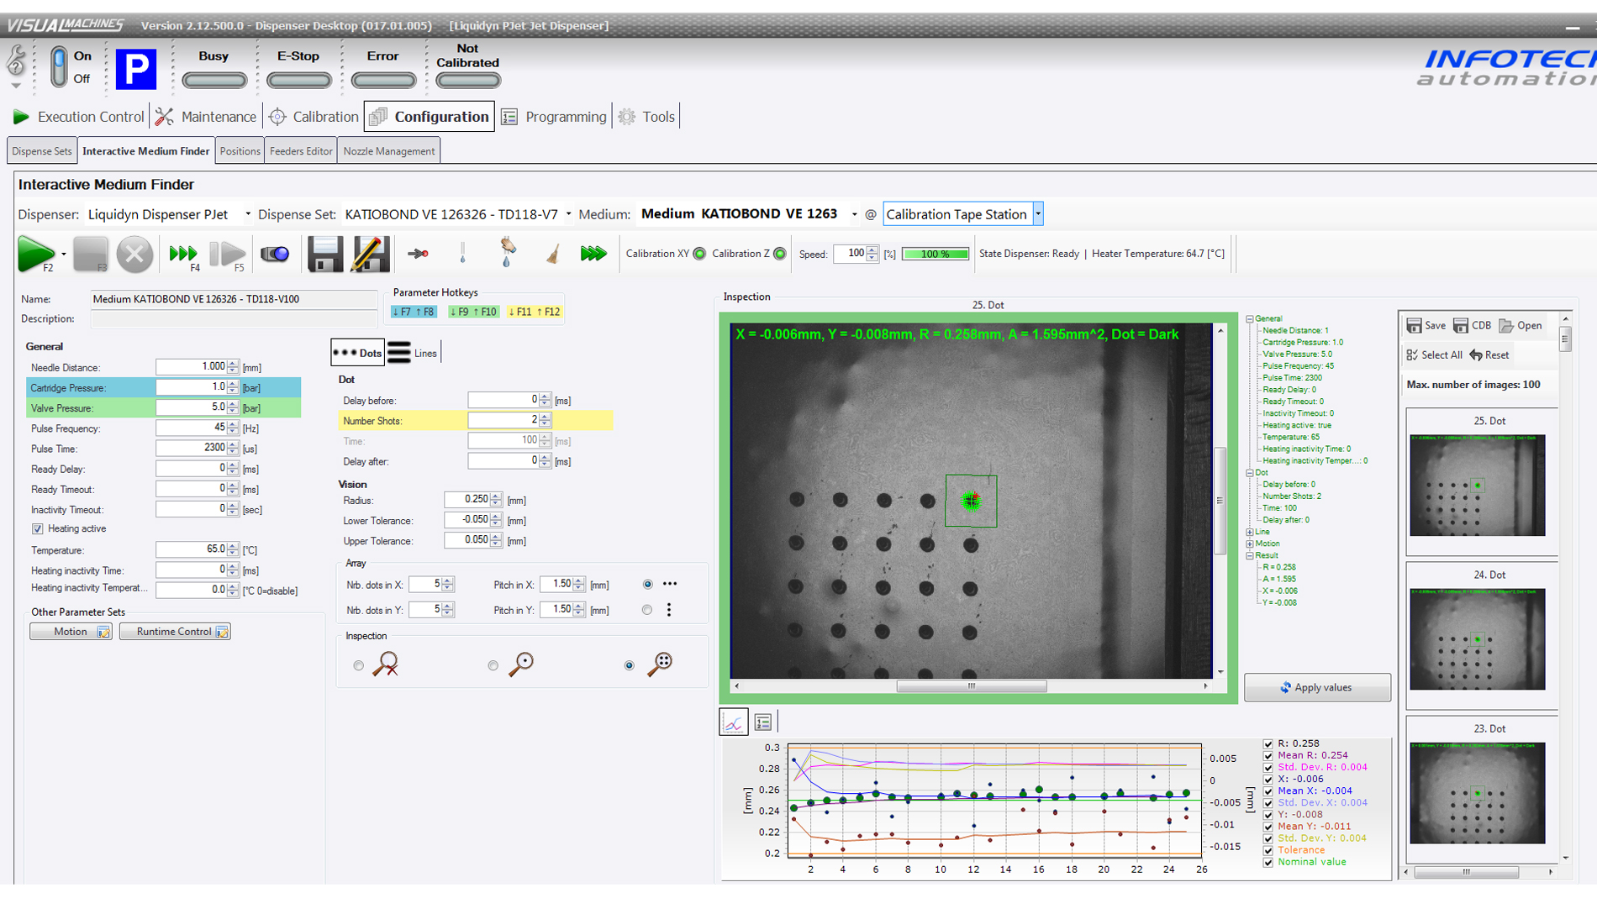Viewport: 1597px width, 898px height.
Task: Click Save icon in image panel
Action: point(1426,326)
